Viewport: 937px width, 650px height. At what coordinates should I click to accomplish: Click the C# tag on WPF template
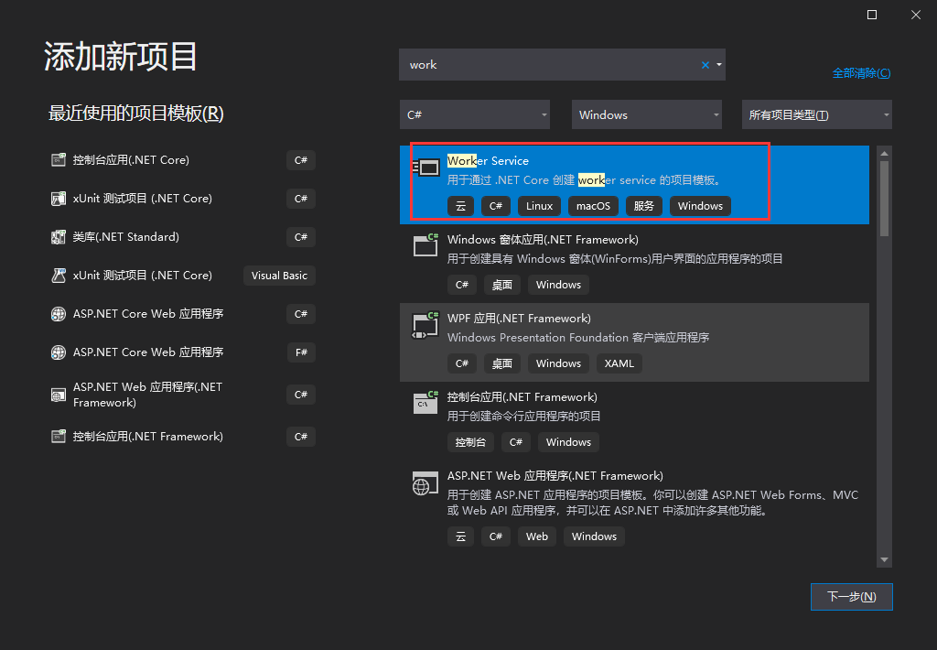462,363
